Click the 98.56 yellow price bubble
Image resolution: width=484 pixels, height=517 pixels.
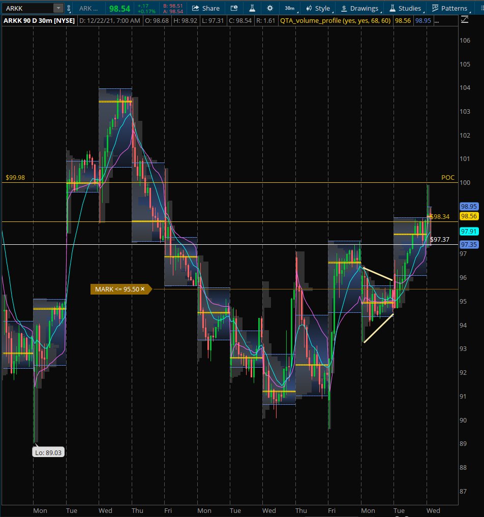click(469, 216)
